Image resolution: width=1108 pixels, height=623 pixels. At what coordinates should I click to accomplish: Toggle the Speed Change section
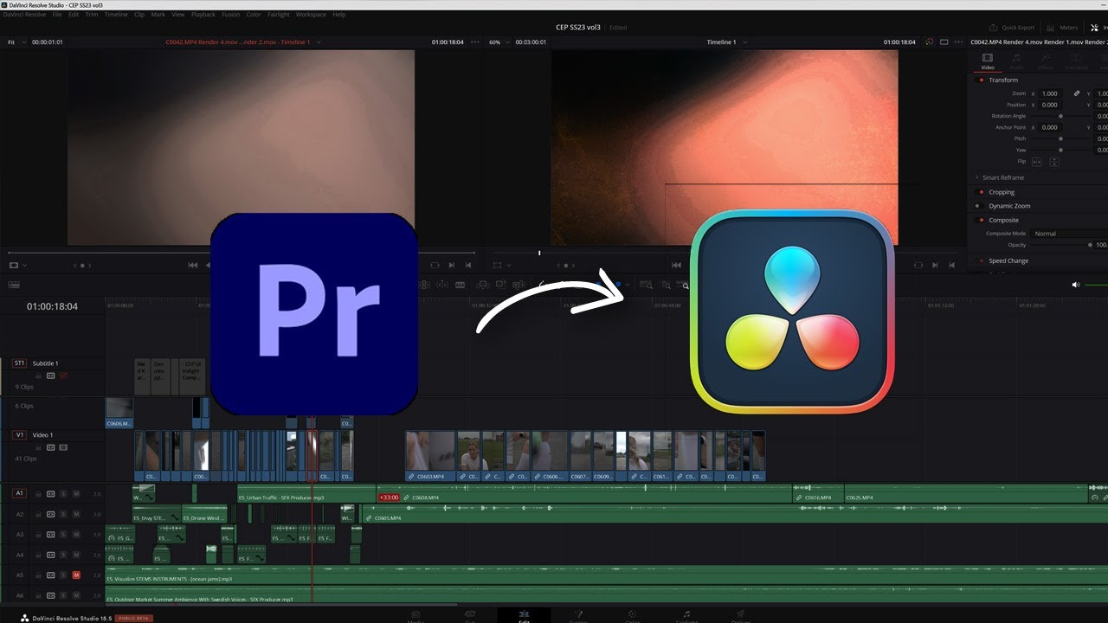coord(981,260)
